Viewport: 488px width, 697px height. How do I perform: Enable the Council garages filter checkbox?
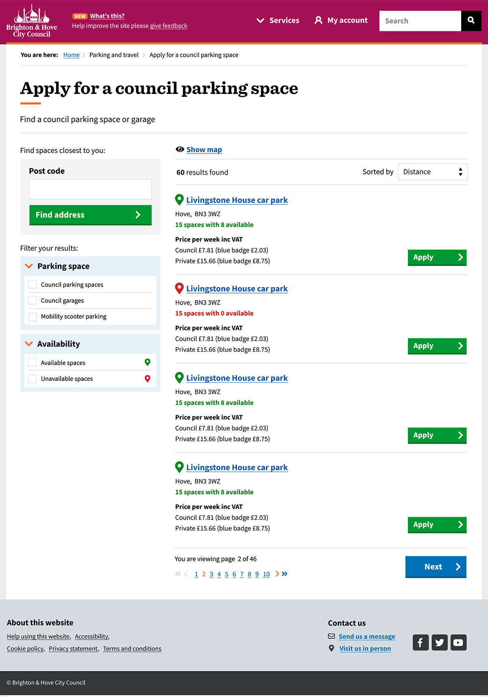(x=33, y=300)
